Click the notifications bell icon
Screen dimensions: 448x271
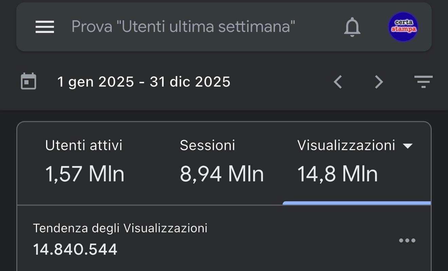point(352,27)
